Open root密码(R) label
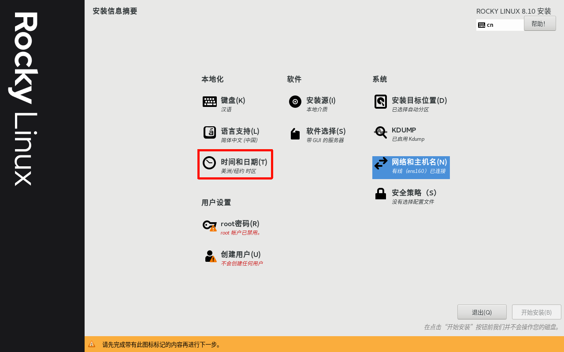Viewport: 564px width, 352px height. pyautogui.click(x=240, y=224)
